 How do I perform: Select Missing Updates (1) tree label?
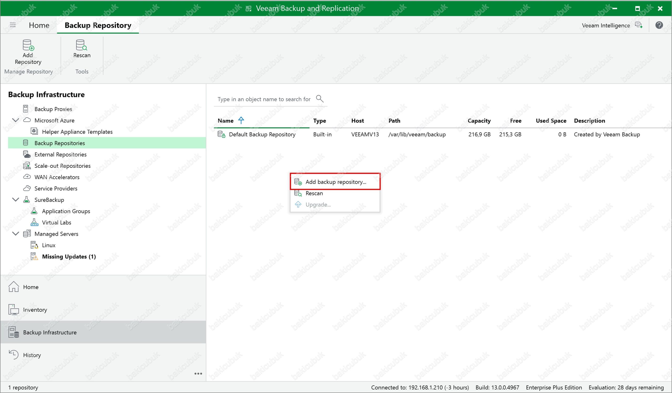click(x=69, y=256)
